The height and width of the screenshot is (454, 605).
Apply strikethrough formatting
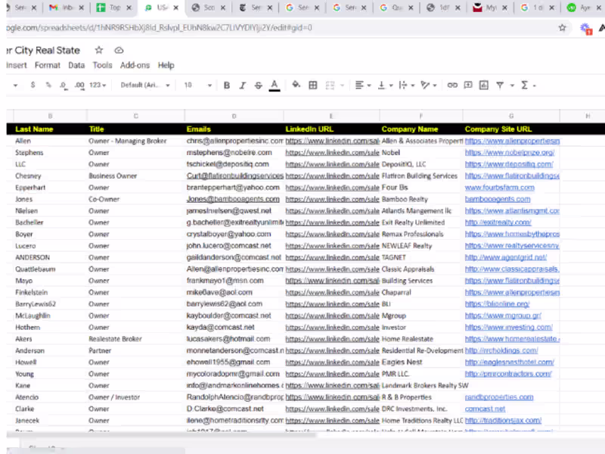pyautogui.click(x=259, y=86)
